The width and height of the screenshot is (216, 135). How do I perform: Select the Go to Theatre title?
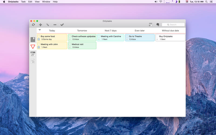[x=135, y=36]
